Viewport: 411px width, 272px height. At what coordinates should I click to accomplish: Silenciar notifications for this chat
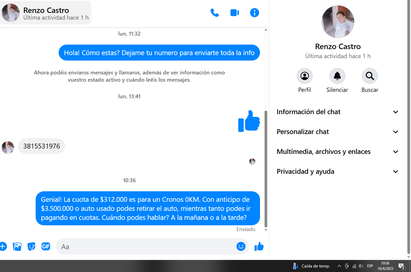[x=337, y=76]
